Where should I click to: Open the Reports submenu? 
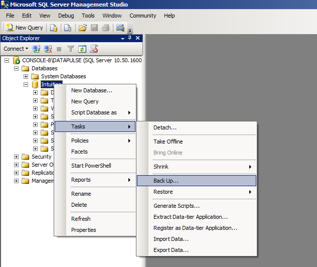pyautogui.click(x=95, y=180)
